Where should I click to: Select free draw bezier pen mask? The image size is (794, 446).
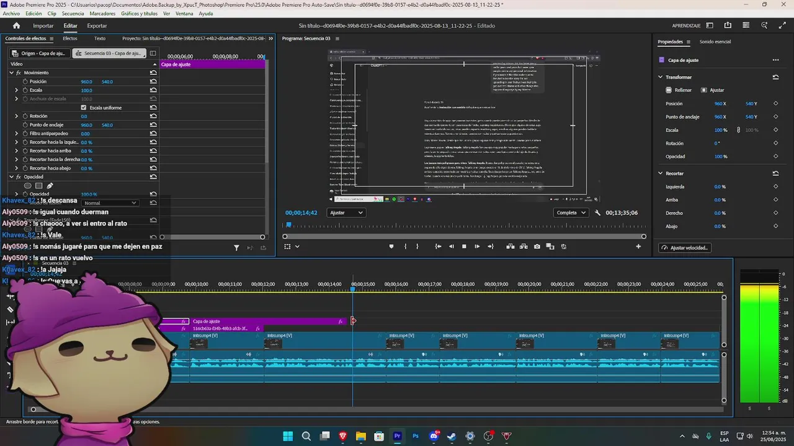(50, 185)
